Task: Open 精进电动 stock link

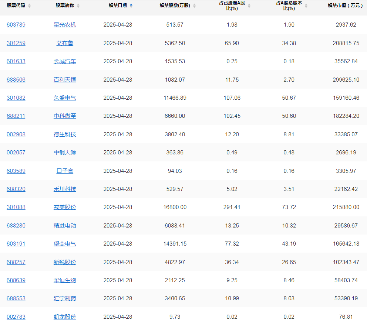Action: click(65, 226)
